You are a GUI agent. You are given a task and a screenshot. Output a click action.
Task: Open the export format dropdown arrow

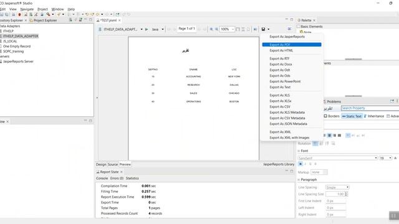pyautogui.click(x=269, y=29)
